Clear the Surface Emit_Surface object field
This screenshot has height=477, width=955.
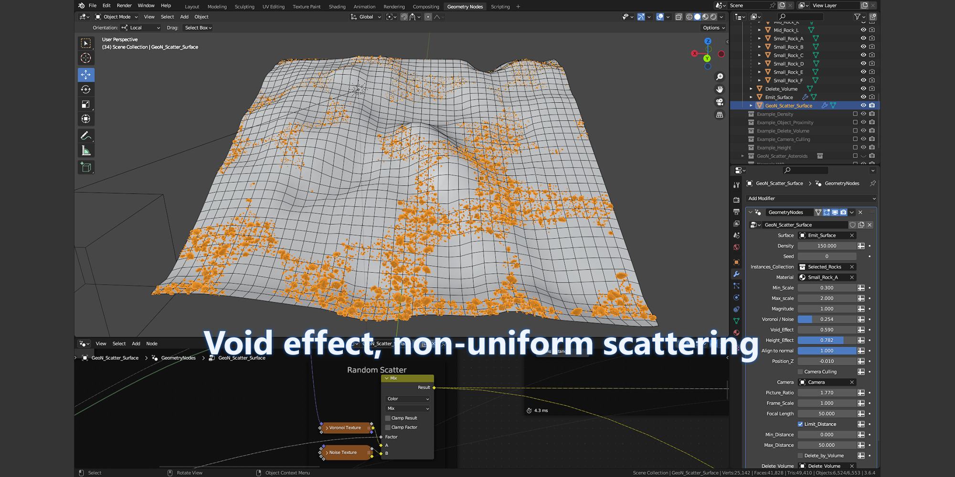pyautogui.click(x=852, y=235)
